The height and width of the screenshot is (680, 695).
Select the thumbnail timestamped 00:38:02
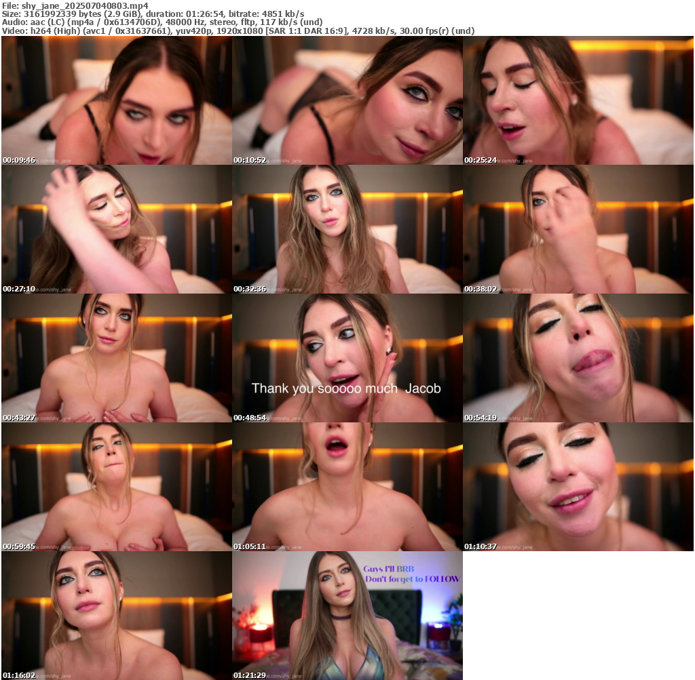(578, 229)
